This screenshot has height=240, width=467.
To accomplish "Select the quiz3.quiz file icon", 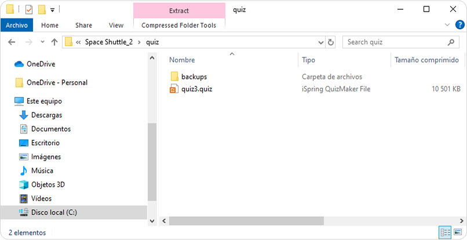I will coord(174,89).
